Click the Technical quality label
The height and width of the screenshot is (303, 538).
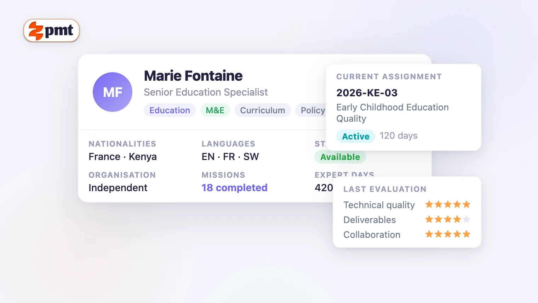pos(379,205)
